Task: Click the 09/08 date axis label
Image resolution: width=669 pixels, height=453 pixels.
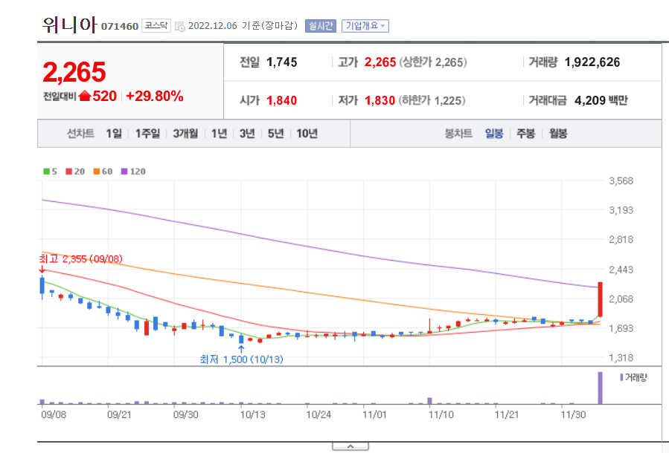Action: [54, 414]
